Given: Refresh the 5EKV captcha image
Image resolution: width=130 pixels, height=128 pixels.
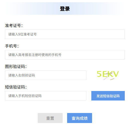Looking at the screenshot, I should 108,75.
